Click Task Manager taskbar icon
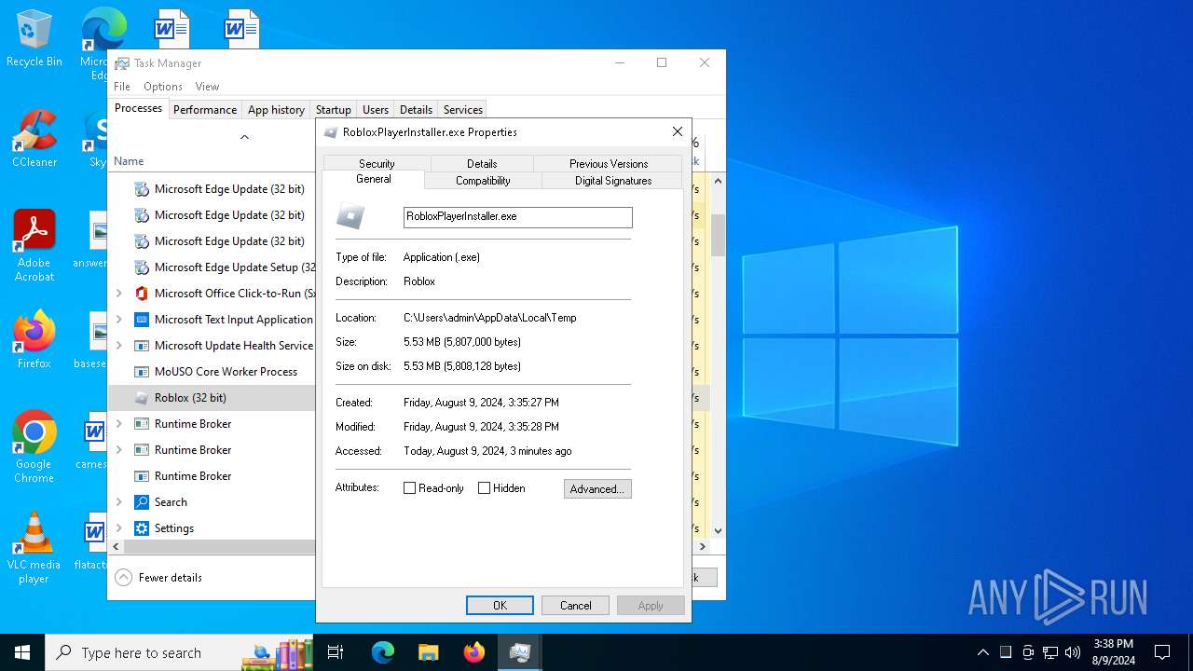The height and width of the screenshot is (671, 1193). click(520, 652)
